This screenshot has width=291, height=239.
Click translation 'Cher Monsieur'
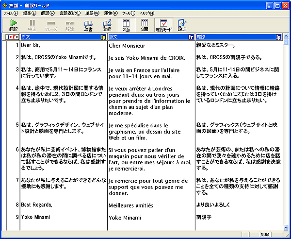pos(127,46)
